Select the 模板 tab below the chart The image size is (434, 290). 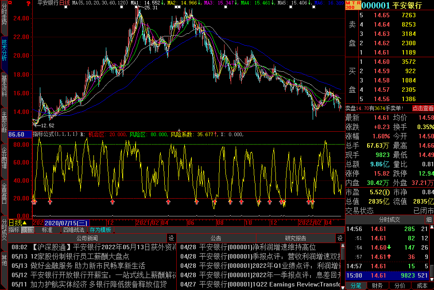27,230
